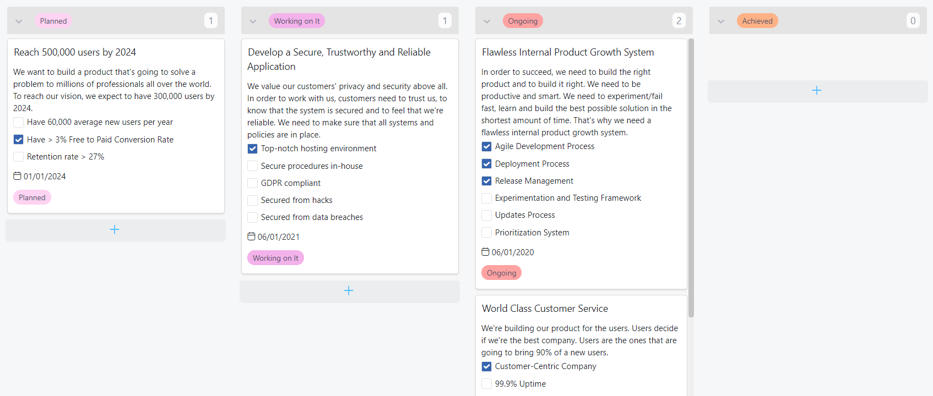
Task: Add a card under Working on It column
Action: point(349,291)
